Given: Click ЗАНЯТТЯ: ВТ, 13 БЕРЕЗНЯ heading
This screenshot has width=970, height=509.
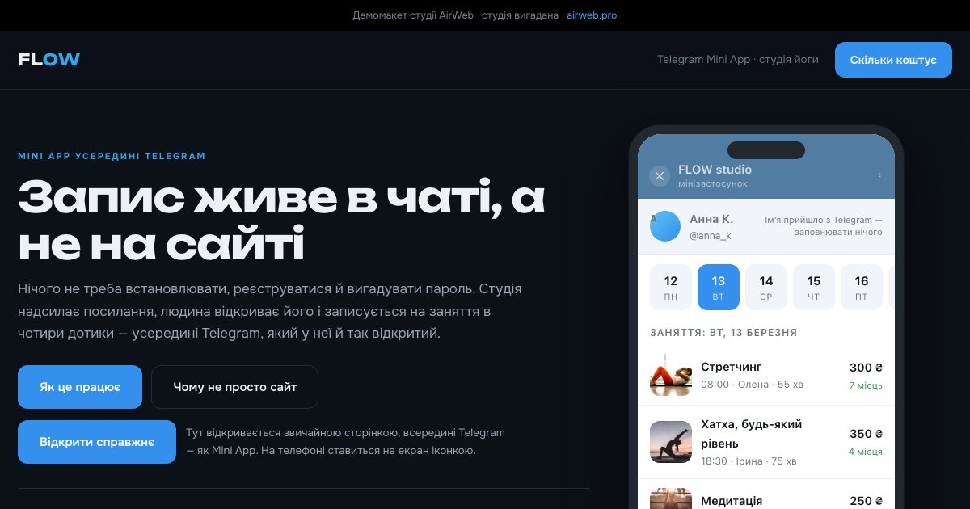Looking at the screenshot, I should [x=723, y=333].
